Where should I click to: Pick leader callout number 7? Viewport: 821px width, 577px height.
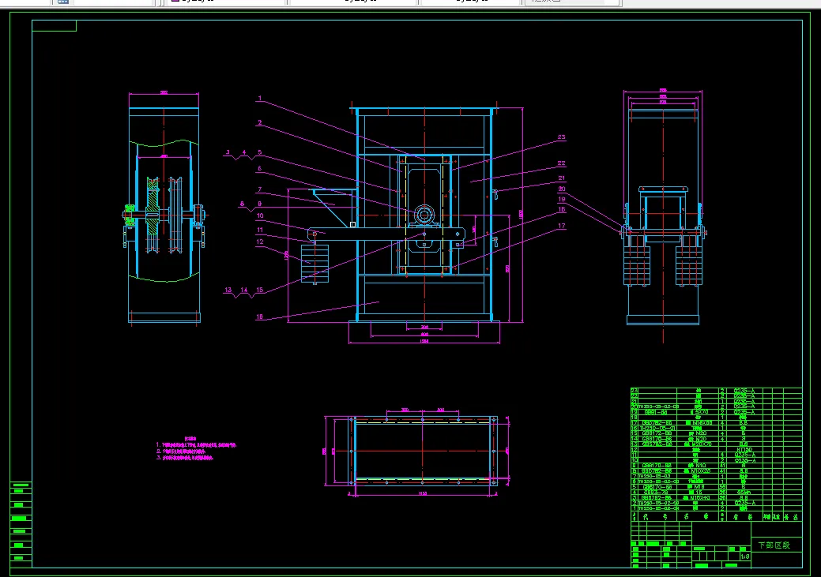coord(259,190)
